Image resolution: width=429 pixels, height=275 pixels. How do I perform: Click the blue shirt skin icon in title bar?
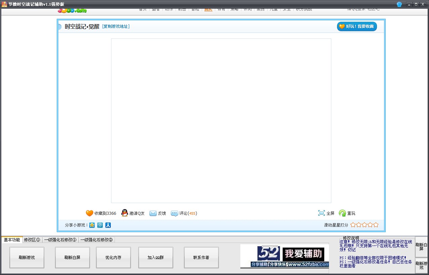point(399,4)
